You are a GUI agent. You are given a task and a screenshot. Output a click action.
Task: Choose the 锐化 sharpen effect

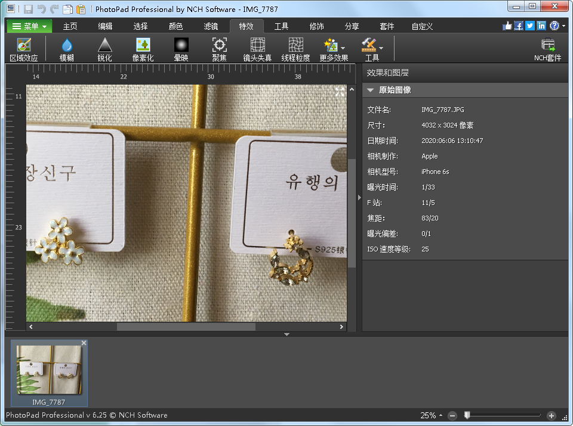(104, 49)
